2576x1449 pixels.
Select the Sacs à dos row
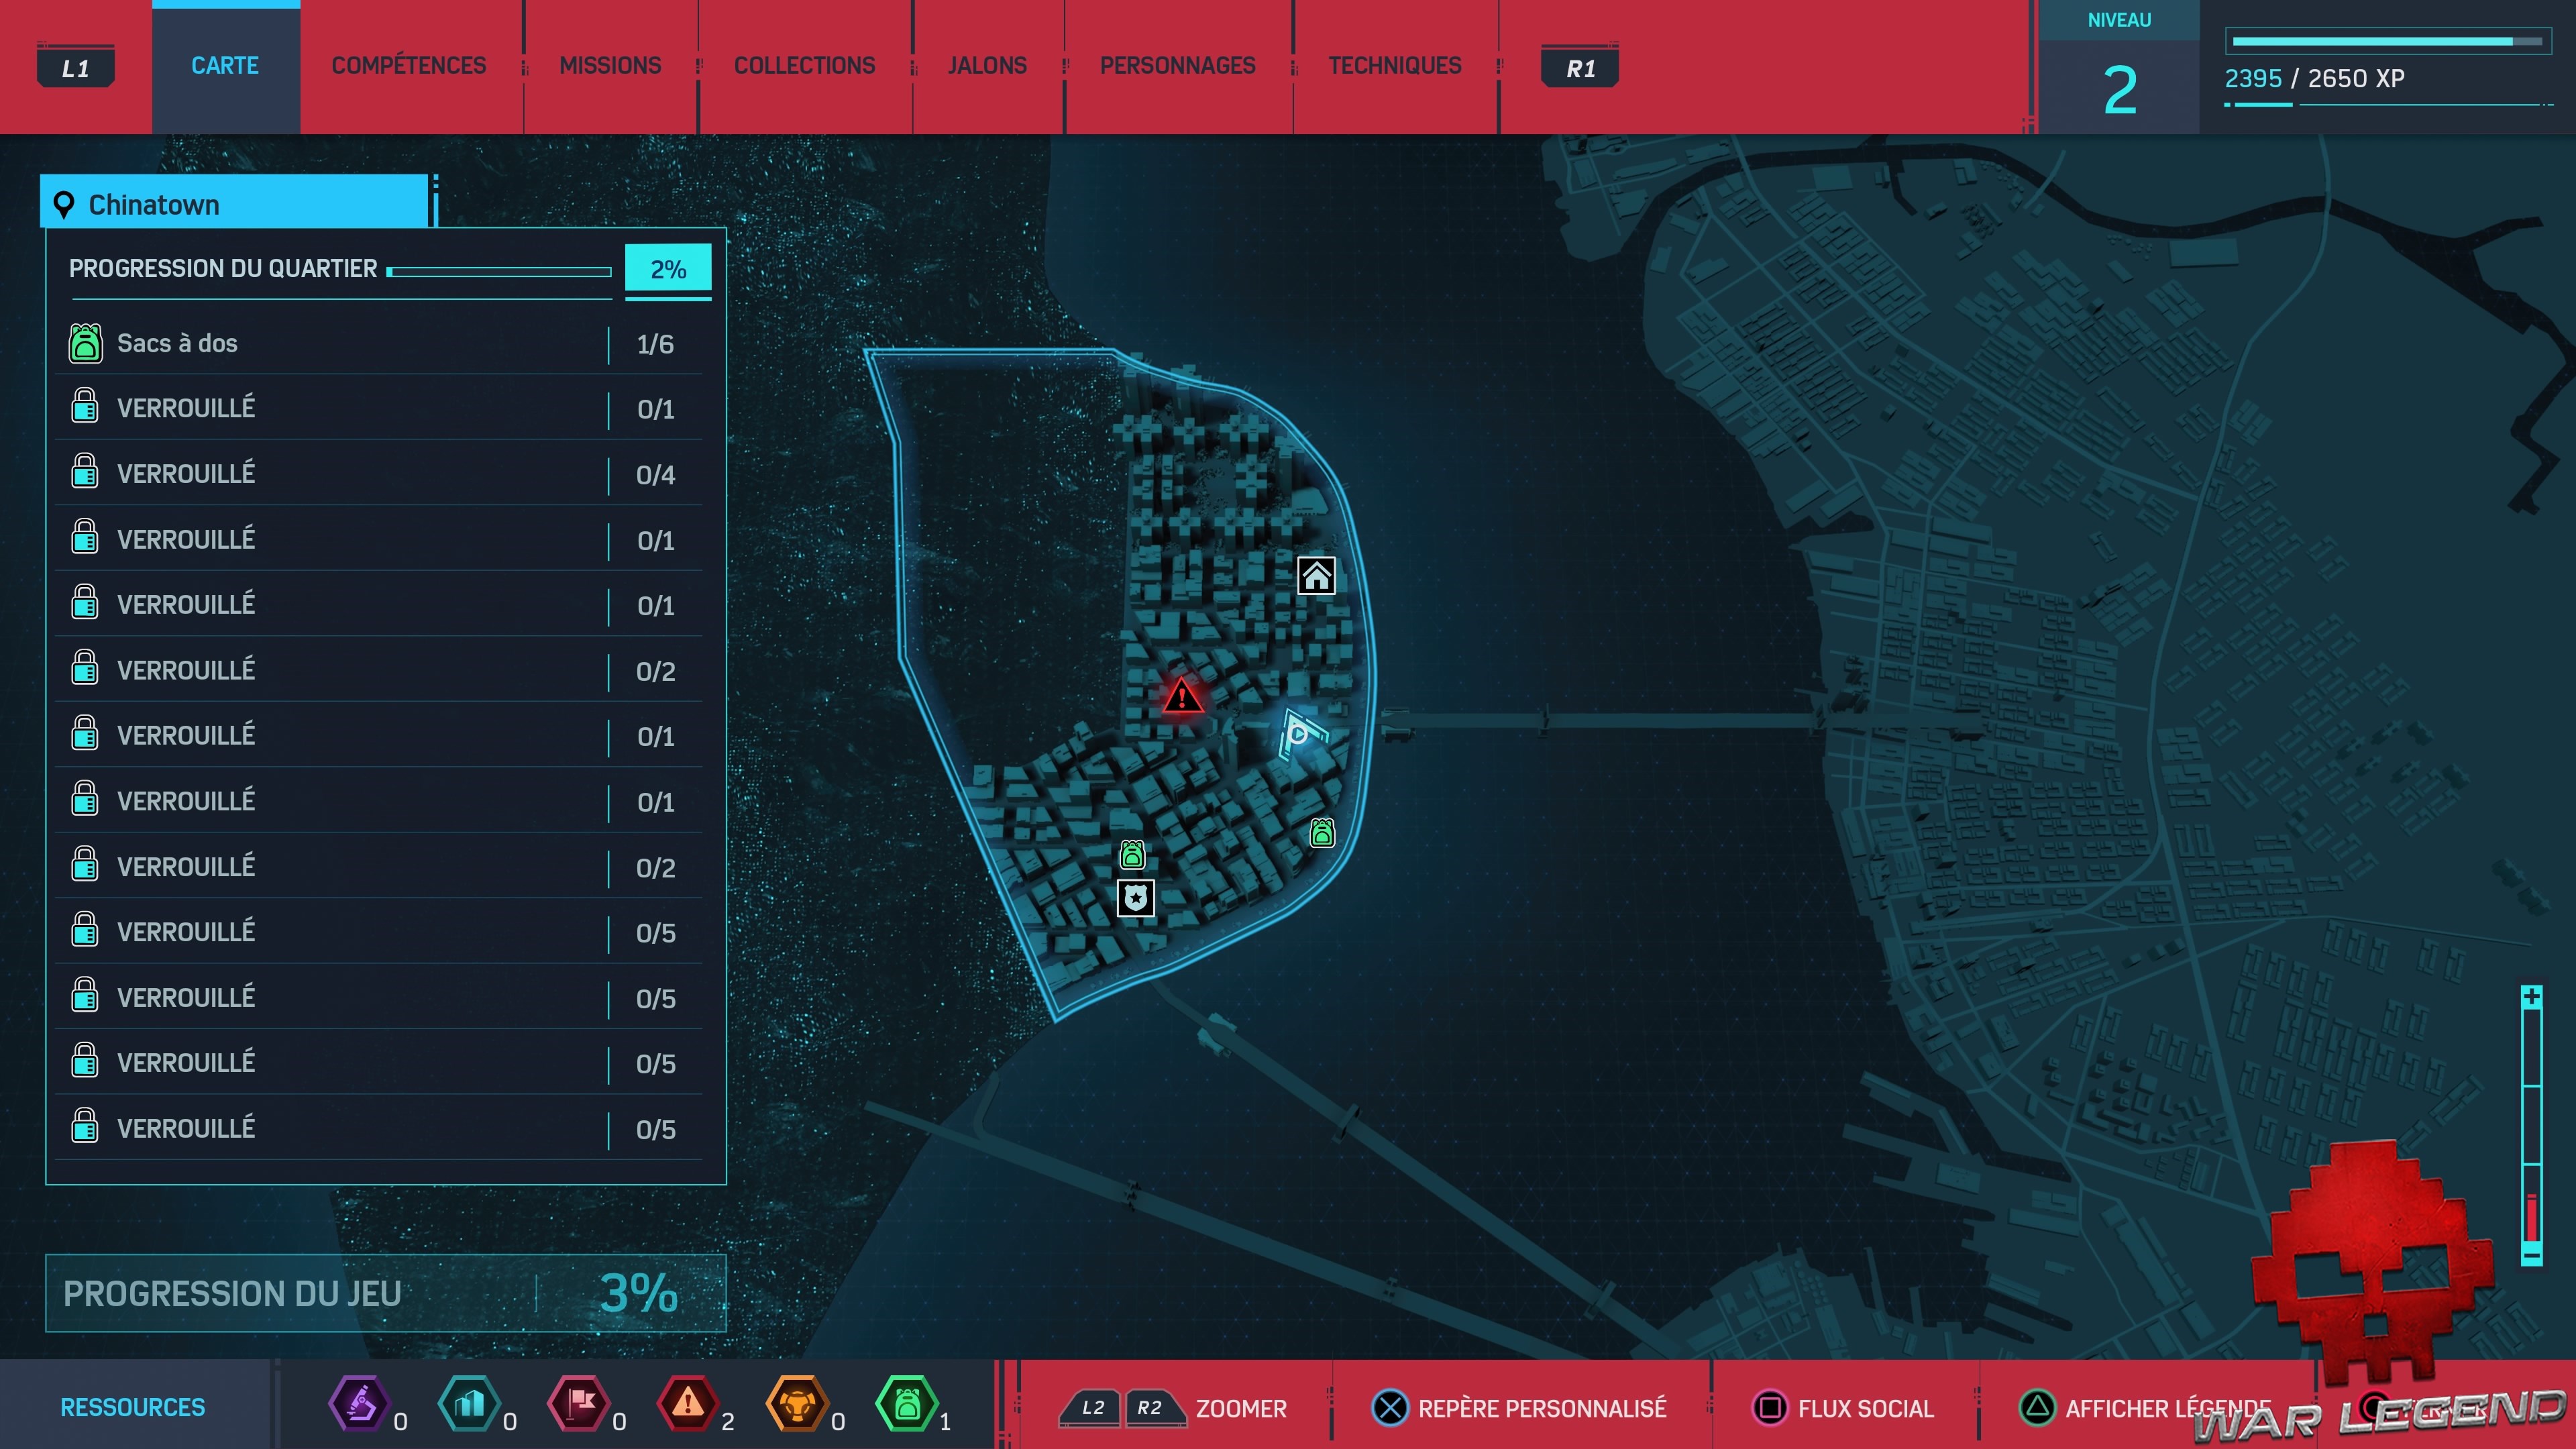(x=380, y=343)
